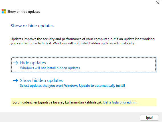Choose the Show hidden updates option
This screenshot has height=122, width=162.
tap(84, 83)
